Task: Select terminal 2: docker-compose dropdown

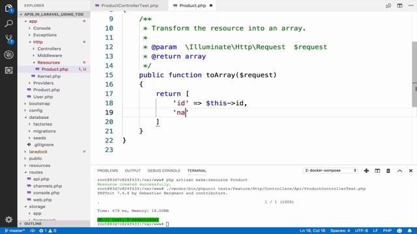Action: [330, 170]
